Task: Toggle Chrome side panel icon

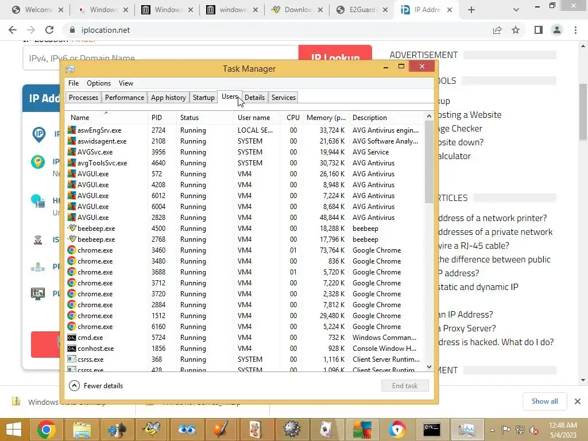Action: pyautogui.click(x=539, y=30)
